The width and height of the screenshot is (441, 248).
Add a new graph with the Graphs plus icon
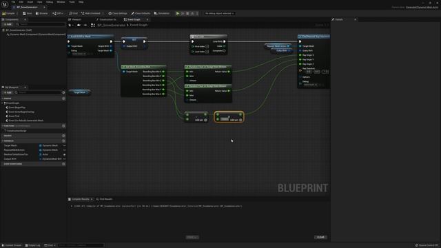coord(63,99)
